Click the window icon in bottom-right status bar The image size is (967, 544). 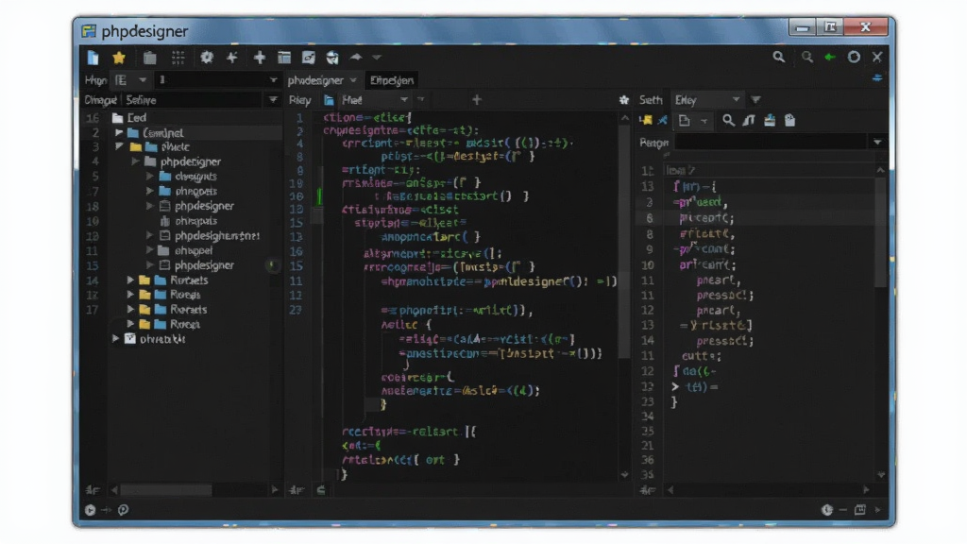coord(859,510)
